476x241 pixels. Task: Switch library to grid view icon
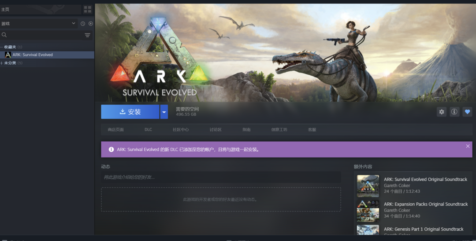[x=87, y=9]
